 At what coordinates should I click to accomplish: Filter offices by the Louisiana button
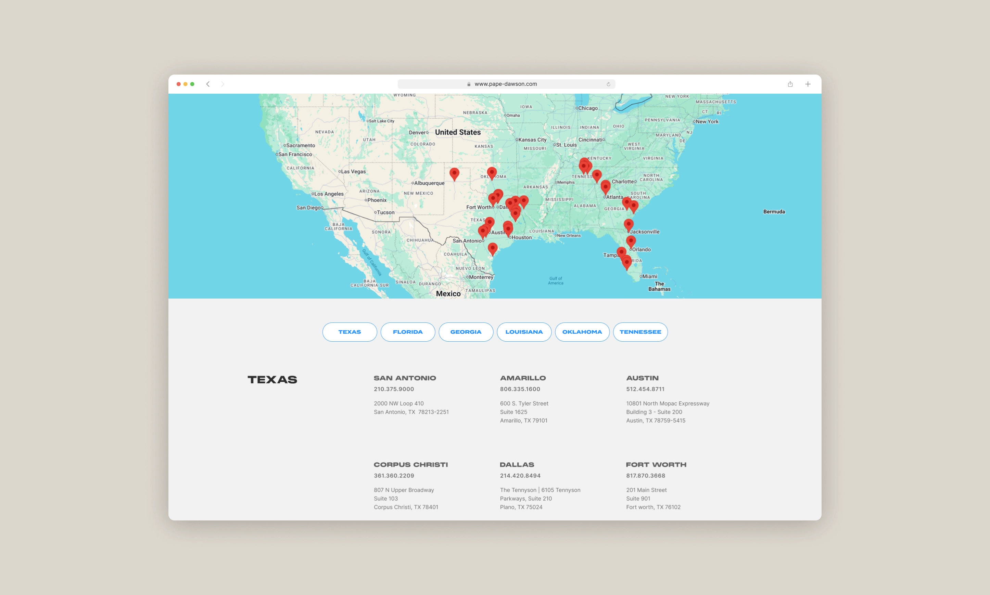524,332
